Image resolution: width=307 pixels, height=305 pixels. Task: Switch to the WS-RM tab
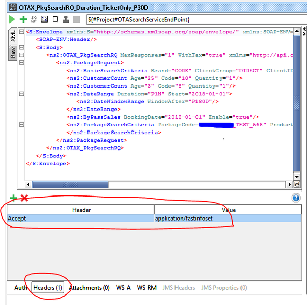click(x=146, y=288)
